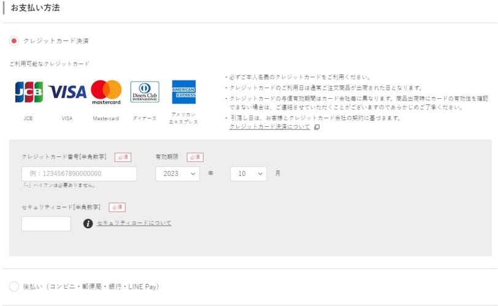Click note about クレジットカードの与信有効期間
This screenshot has width=498, height=306.
[x=357, y=103]
